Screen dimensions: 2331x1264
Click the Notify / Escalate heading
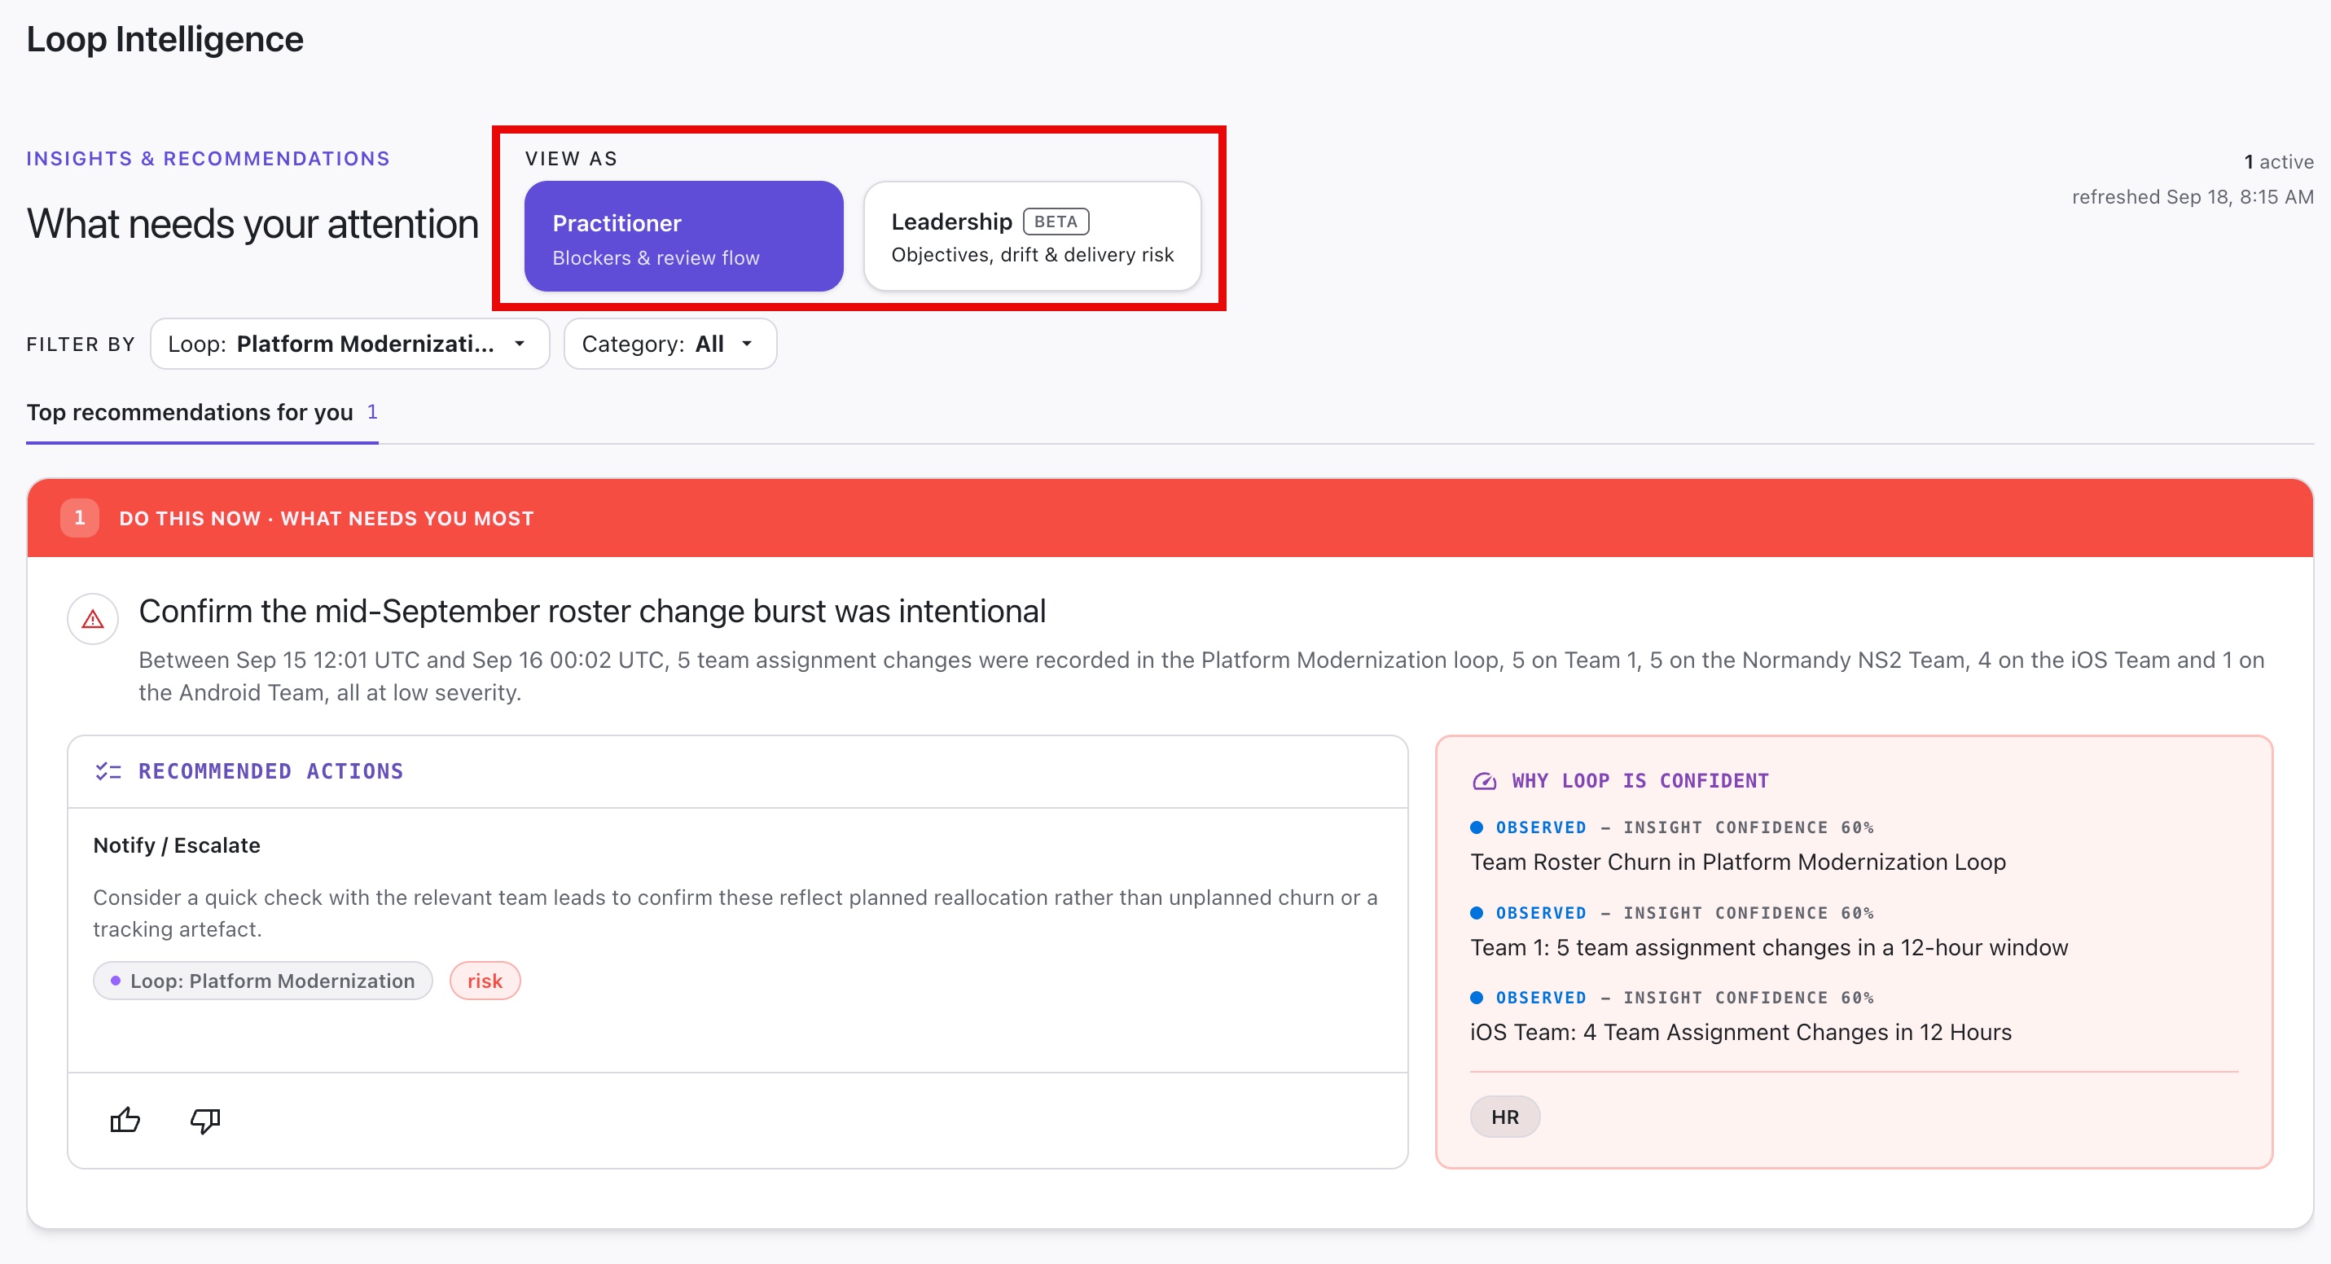[x=177, y=845]
